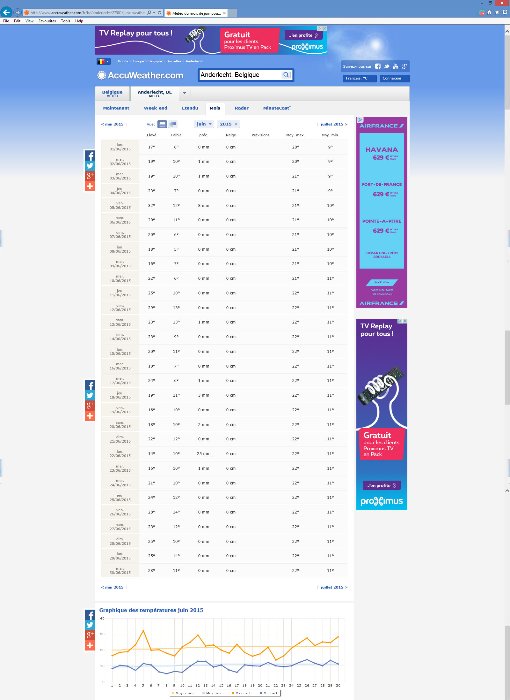Refresh the page using the reload icon

click(159, 13)
